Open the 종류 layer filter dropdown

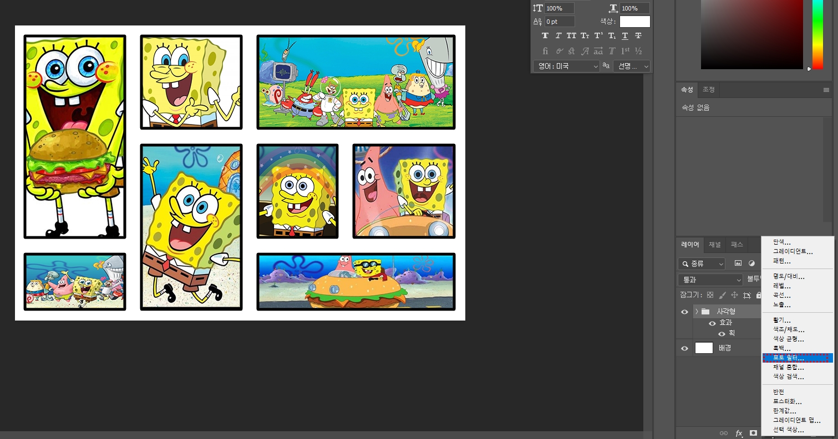pyautogui.click(x=701, y=264)
